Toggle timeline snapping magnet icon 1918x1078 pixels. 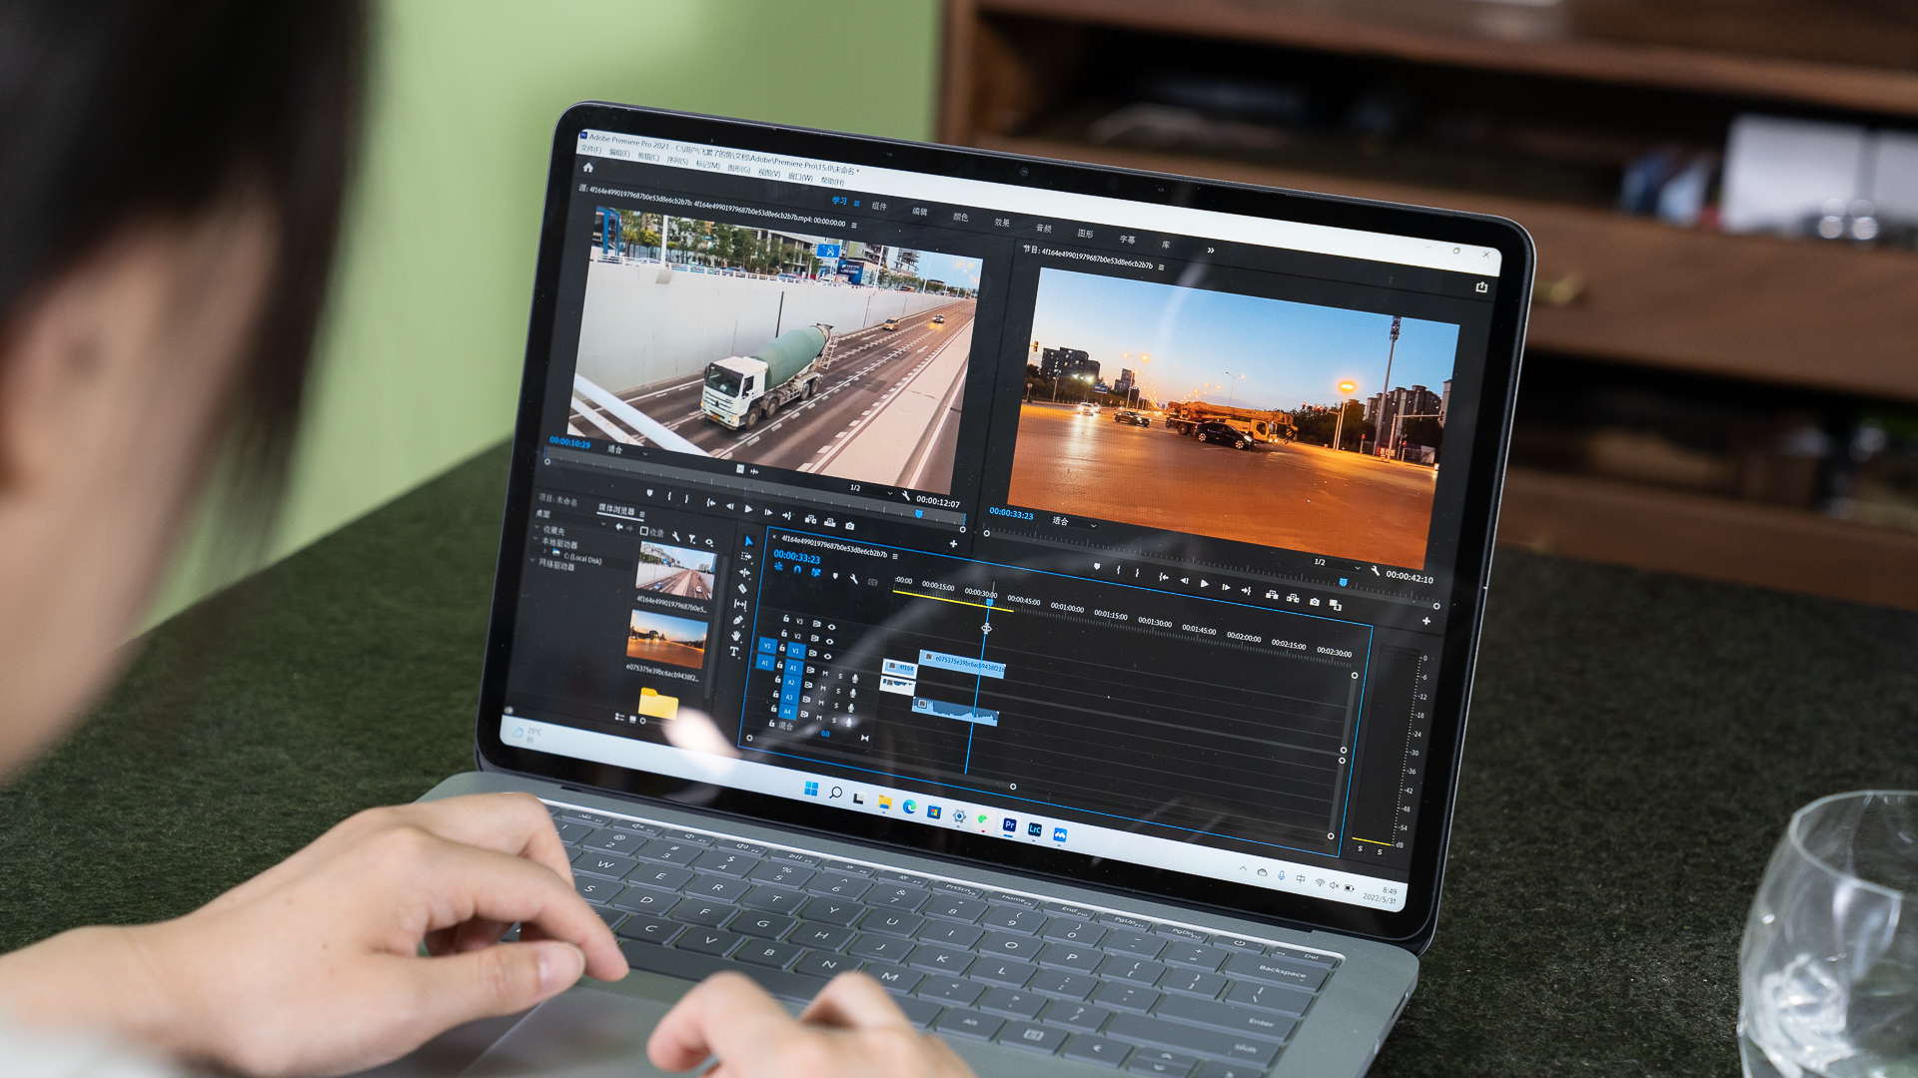point(797,569)
